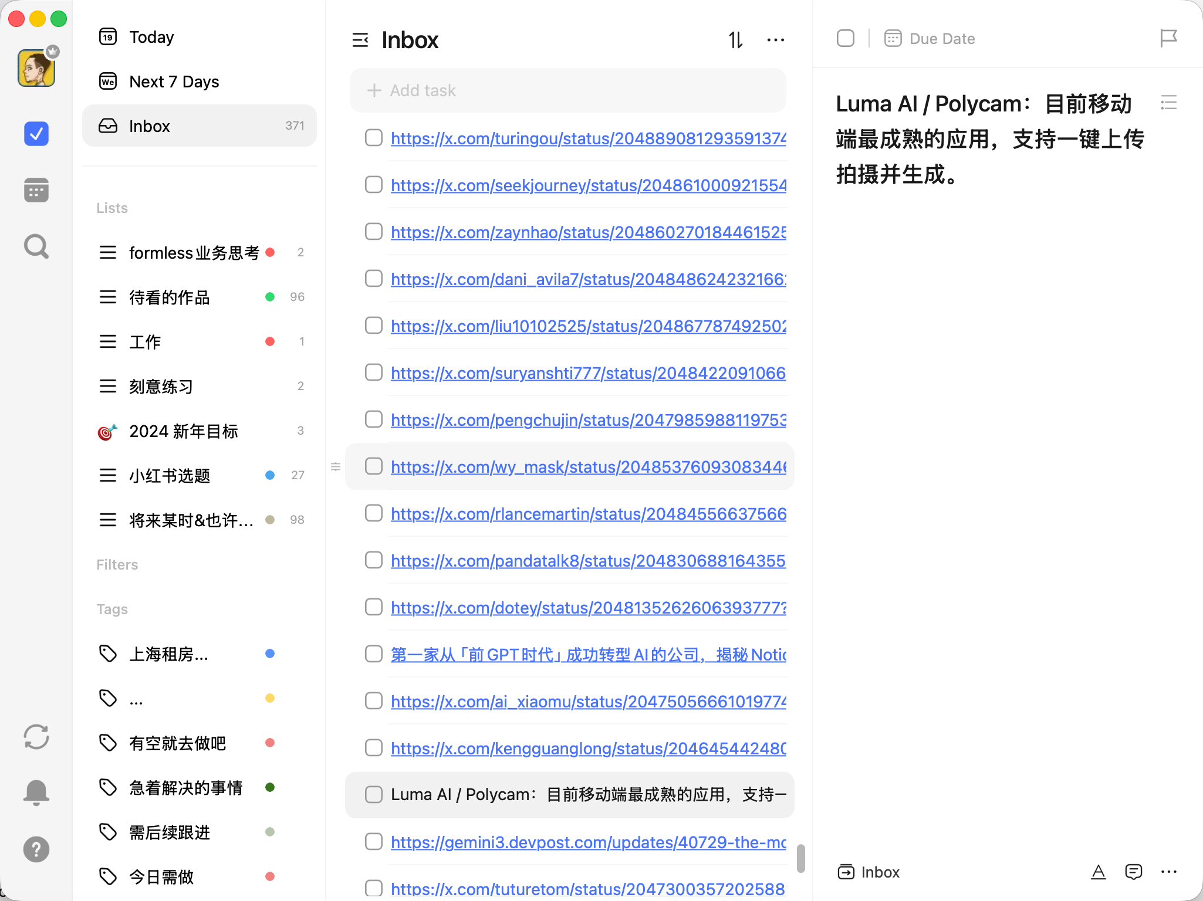Open the pengchujin status link
The height and width of the screenshot is (901, 1203).
pos(589,420)
